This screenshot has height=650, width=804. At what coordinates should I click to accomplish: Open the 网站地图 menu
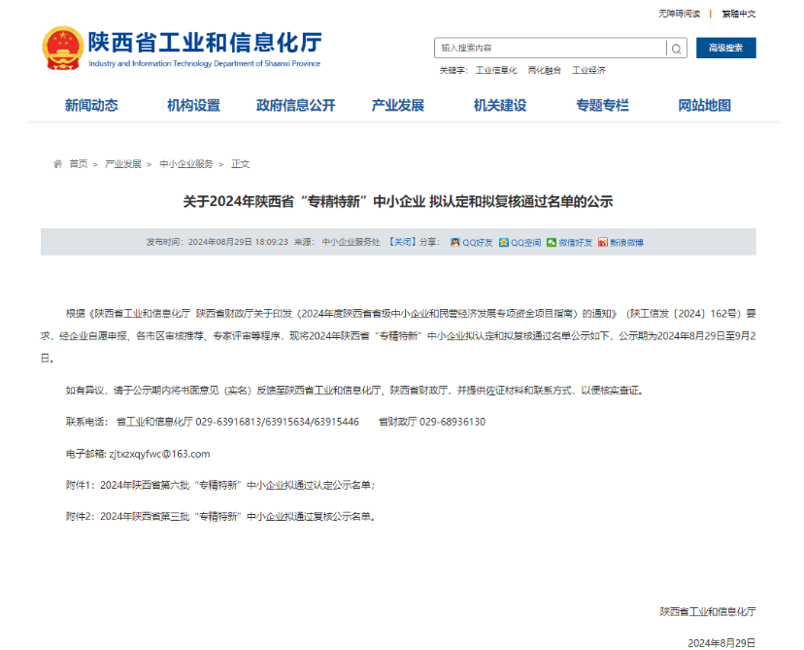704,105
